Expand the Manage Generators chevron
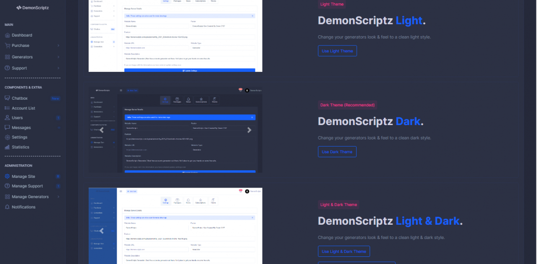Screen dimensions: 537x264 [x=58, y=197]
